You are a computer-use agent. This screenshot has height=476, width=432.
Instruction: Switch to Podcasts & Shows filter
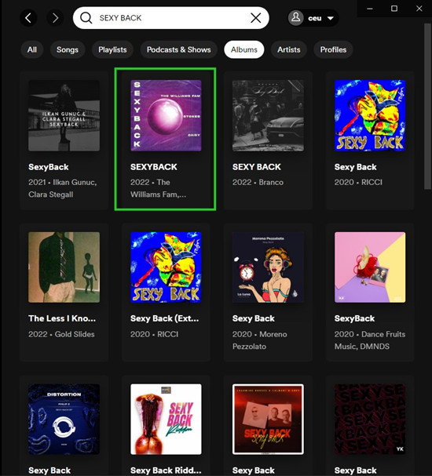pos(179,49)
